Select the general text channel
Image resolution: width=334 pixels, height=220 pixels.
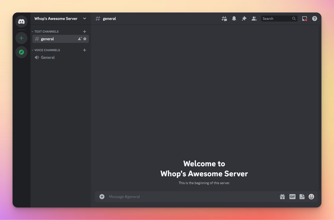(48, 39)
